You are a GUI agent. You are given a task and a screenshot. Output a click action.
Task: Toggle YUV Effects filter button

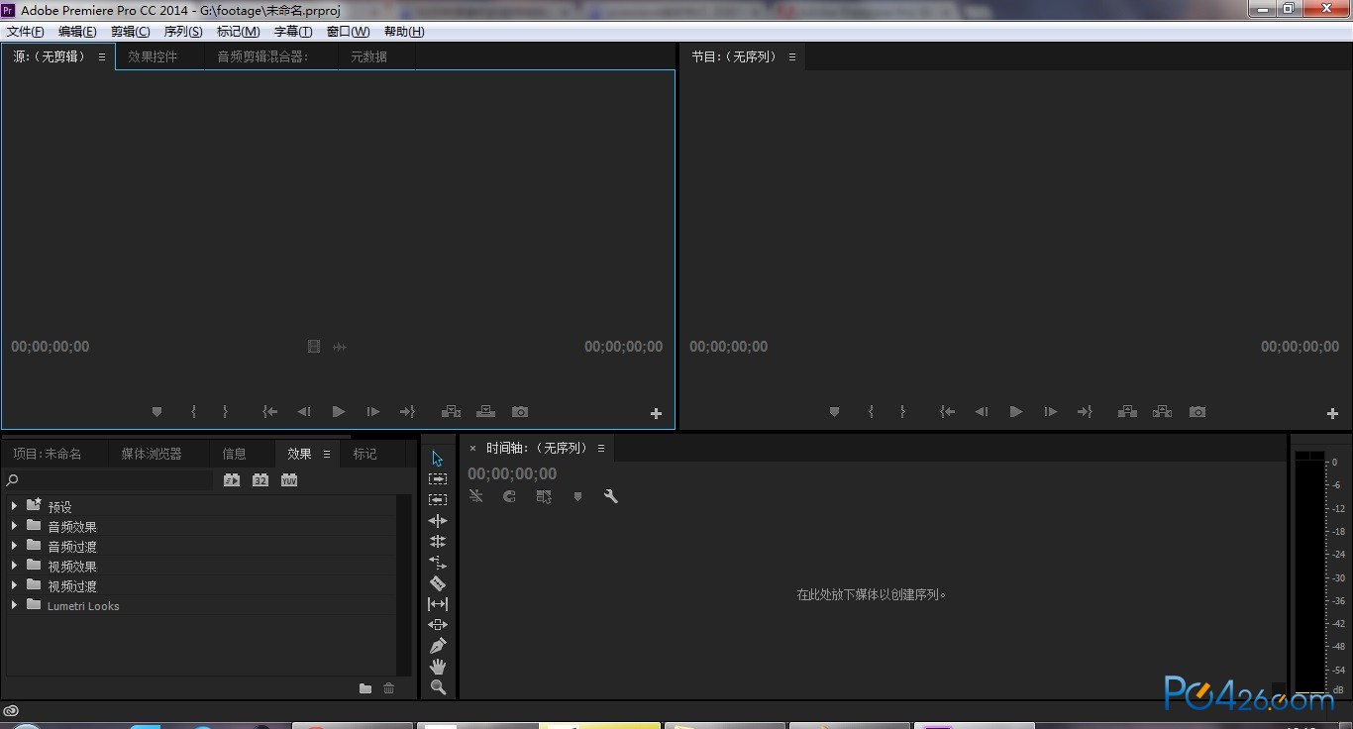(289, 480)
